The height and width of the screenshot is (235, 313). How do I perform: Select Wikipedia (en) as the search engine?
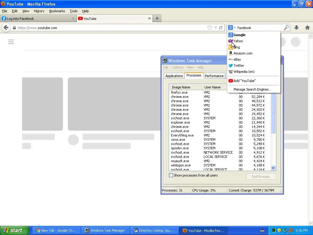(x=254, y=72)
